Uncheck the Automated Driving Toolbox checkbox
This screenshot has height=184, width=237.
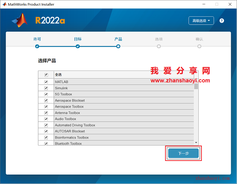click(x=46, y=125)
